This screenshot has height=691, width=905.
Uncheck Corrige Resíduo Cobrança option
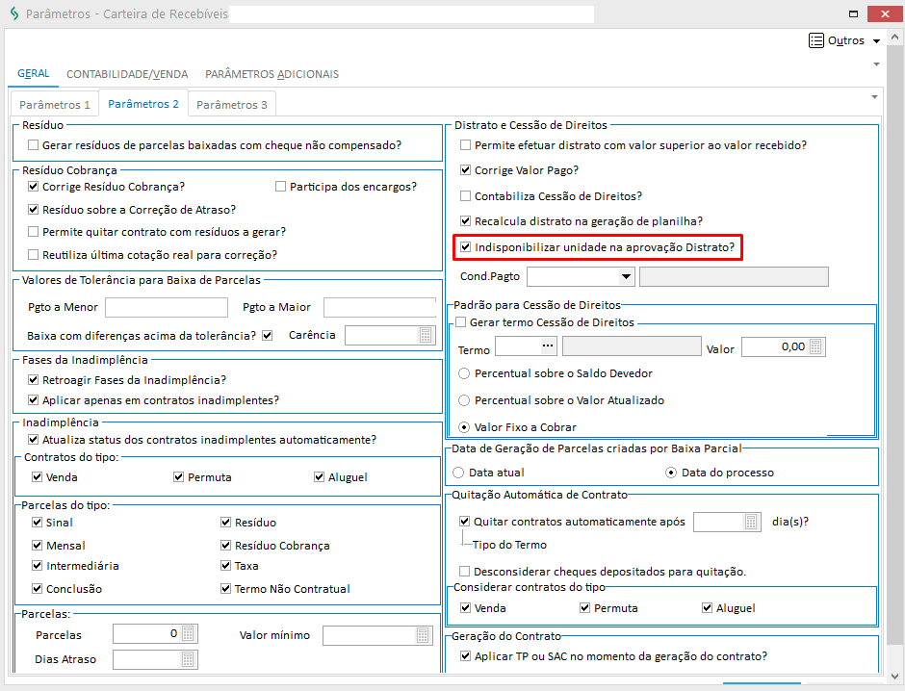[34, 187]
